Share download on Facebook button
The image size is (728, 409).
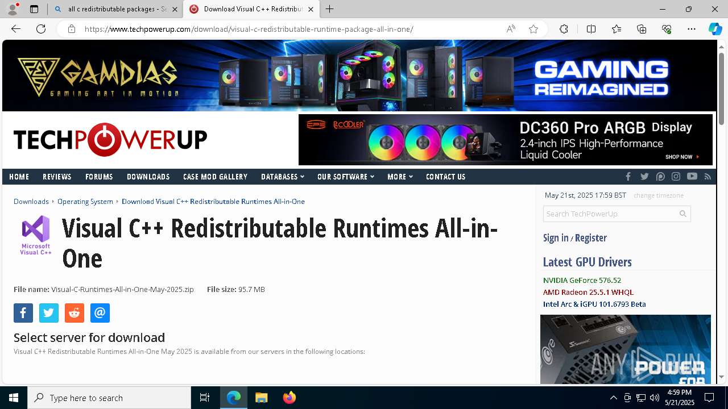(x=23, y=313)
